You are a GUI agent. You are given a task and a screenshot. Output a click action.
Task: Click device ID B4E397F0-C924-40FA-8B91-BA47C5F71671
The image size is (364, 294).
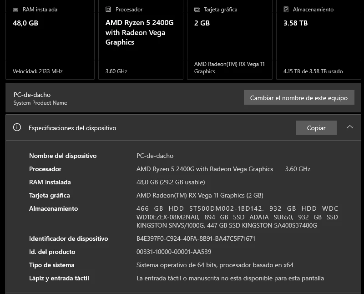196,238
